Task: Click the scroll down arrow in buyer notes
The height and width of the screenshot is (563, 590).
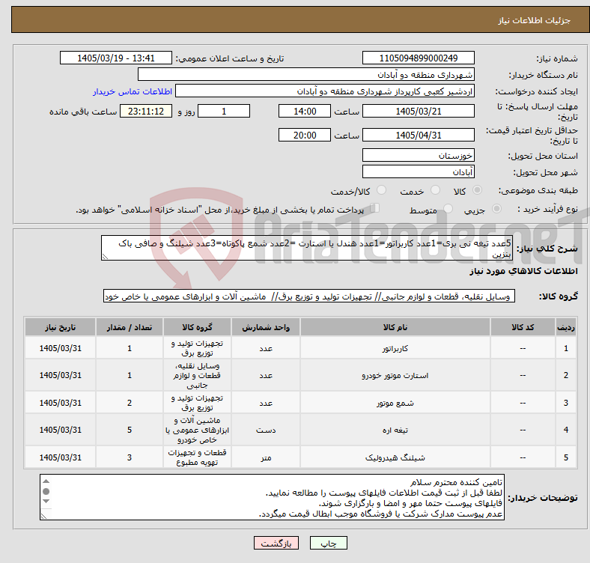Action: click(x=46, y=502)
